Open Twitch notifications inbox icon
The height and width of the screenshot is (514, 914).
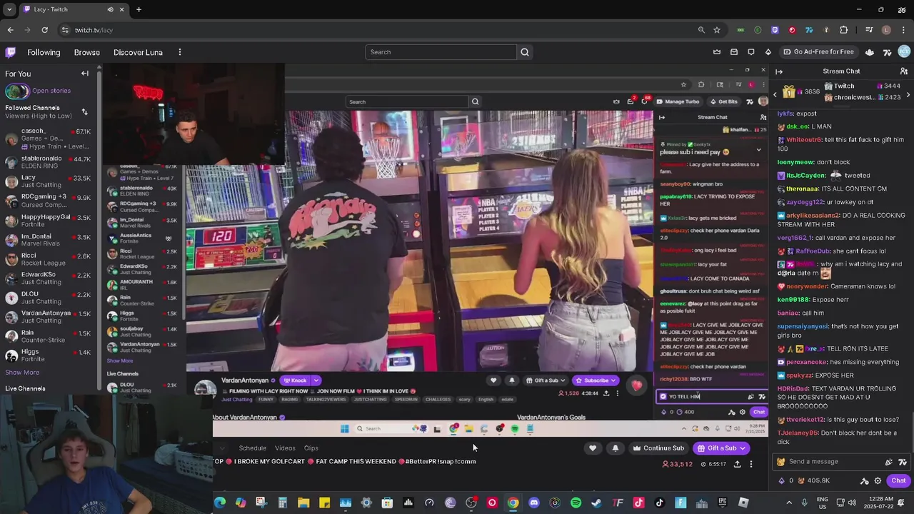coord(734,52)
